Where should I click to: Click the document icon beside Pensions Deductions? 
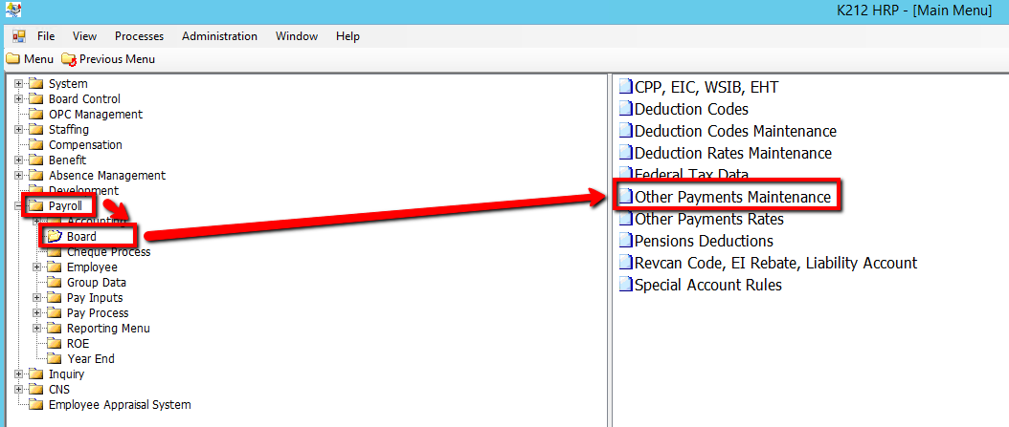coord(625,242)
